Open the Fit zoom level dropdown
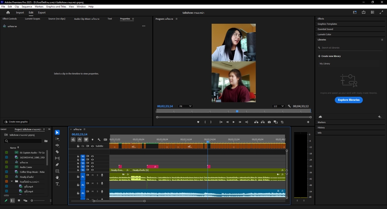 [x=185, y=106]
